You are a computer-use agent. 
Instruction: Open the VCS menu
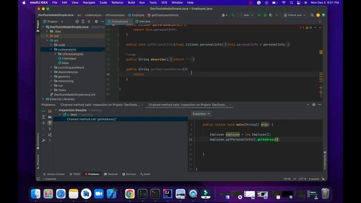(164, 2)
